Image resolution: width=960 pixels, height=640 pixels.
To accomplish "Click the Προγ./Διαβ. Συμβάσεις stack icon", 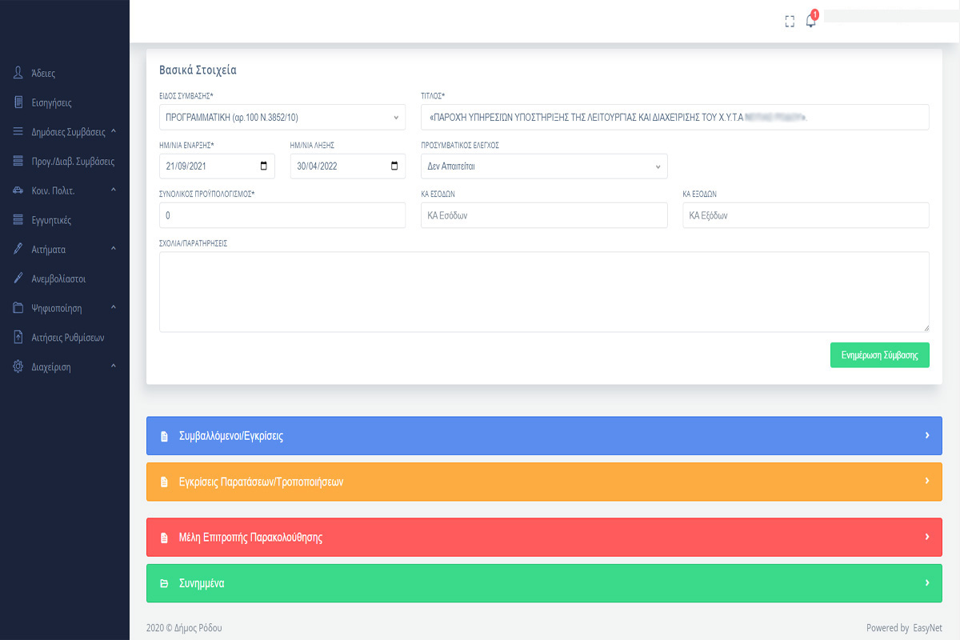I will tap(18, 161).
